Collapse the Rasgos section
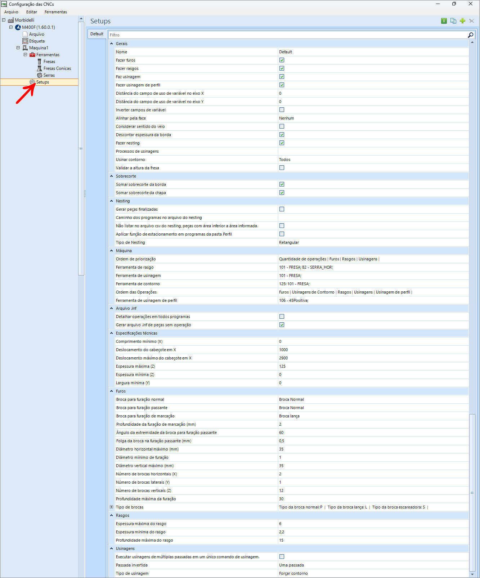Viewport: 480px width, 578px height. (x=112, y=515)
